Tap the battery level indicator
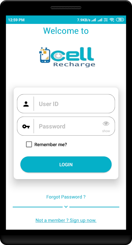The image size is (132, 245). pos(120,20)
